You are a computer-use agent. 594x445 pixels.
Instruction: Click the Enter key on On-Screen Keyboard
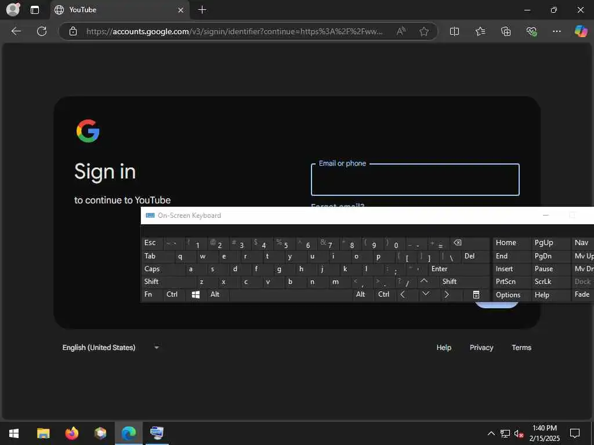pos(458,269)
